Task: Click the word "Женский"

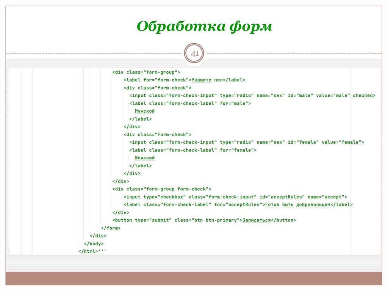Action: [144, 158]
